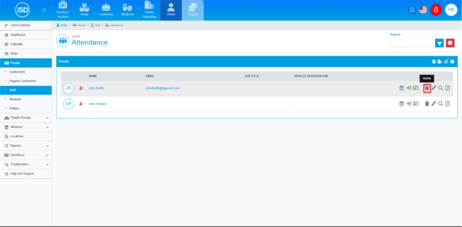Viewport: 462px width, 227px height.
Task: Expand the Reports sidebar menu
Action: click(x=26, y=146)
